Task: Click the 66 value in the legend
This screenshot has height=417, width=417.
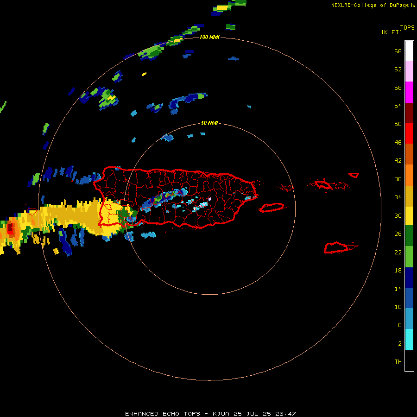Action: 398,51
